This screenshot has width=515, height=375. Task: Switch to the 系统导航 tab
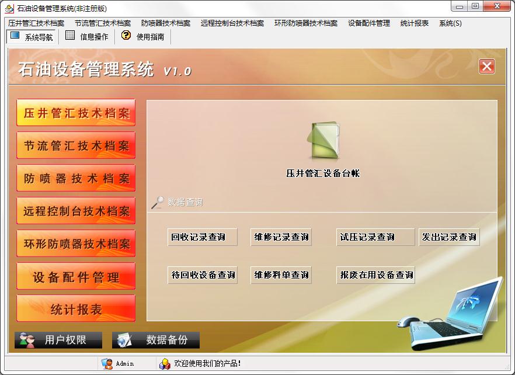(x=31, y=36)
